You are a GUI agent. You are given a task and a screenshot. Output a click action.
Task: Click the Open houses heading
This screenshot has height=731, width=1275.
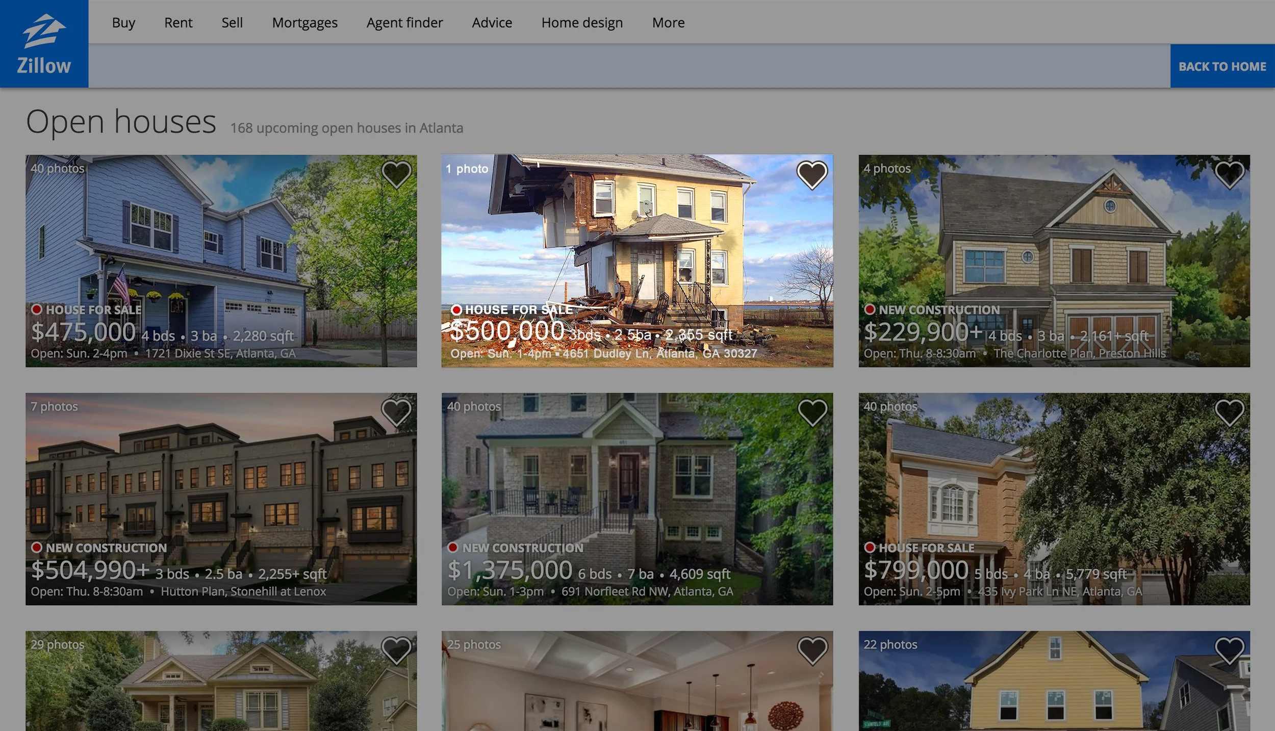(121, 122)
